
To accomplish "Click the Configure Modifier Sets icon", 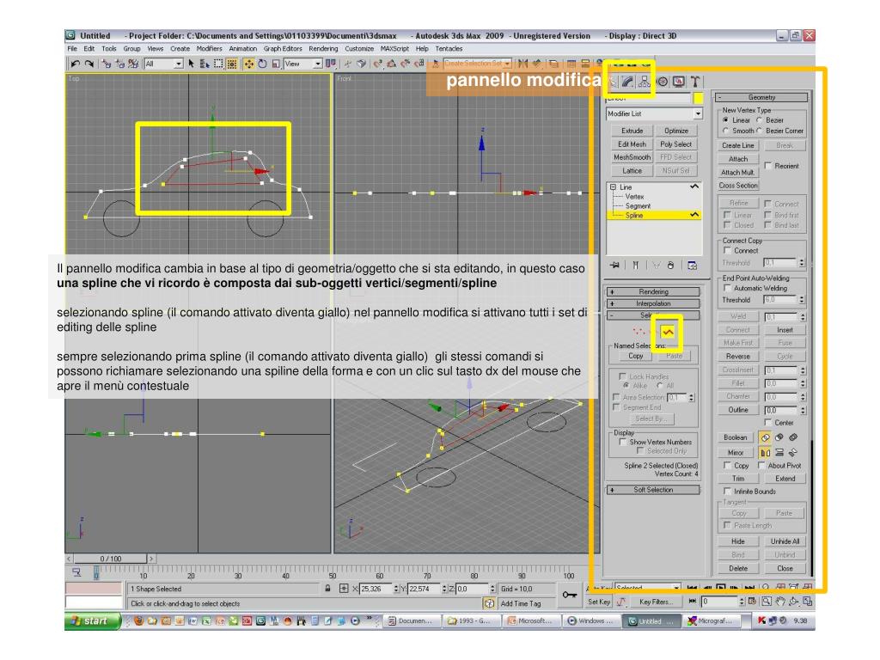I will click(692, 266).
